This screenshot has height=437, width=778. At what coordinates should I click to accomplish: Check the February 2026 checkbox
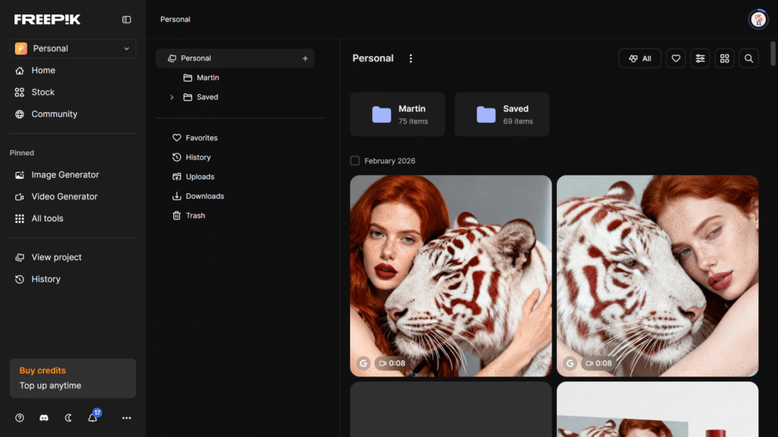355,161
